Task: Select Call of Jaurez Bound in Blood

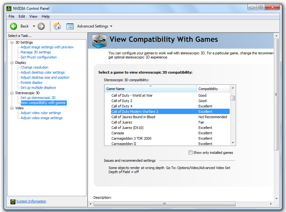Action: point(170,117)
